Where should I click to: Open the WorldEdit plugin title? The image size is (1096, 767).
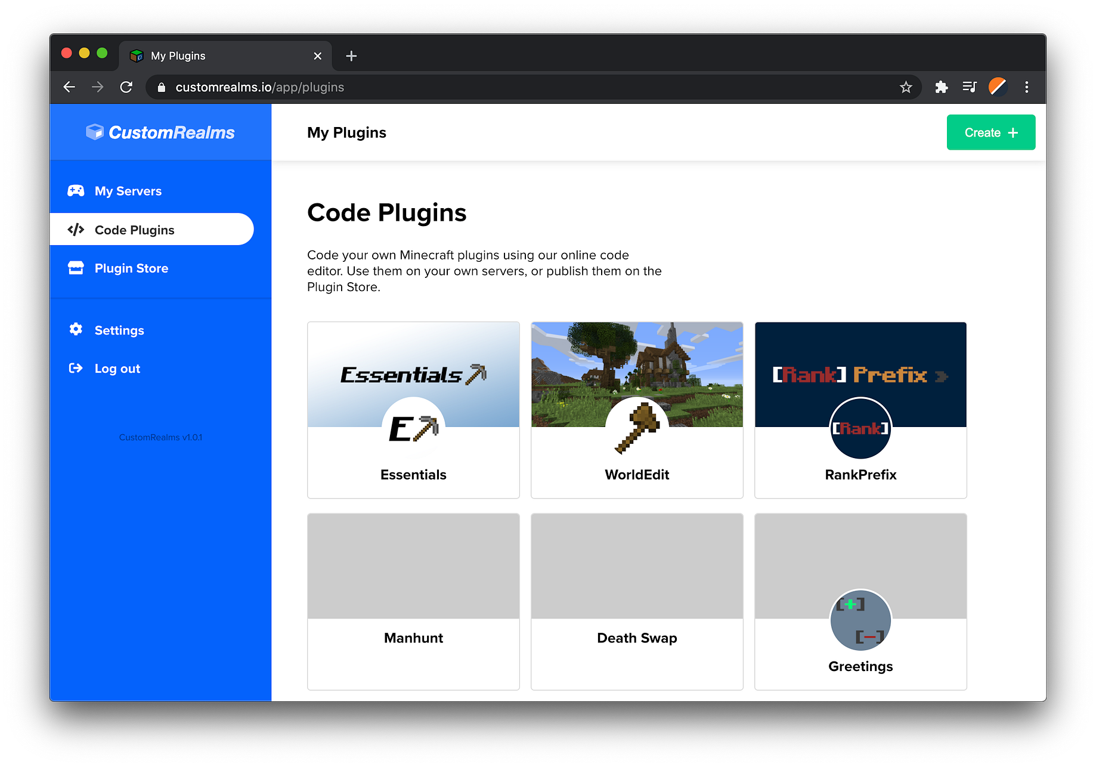pyautogui.click(x=637, y=475)
